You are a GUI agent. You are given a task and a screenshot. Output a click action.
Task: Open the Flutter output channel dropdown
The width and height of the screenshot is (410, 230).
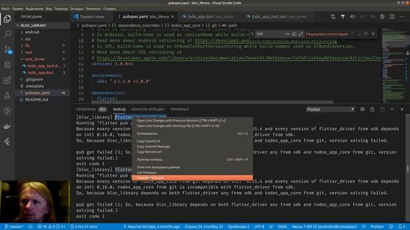click(331, 109)
